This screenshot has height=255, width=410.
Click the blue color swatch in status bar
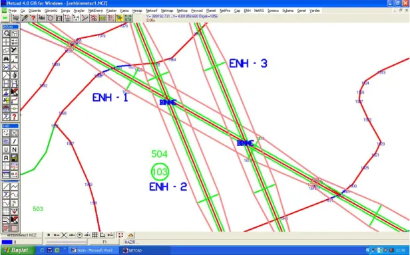click(7, 242)
